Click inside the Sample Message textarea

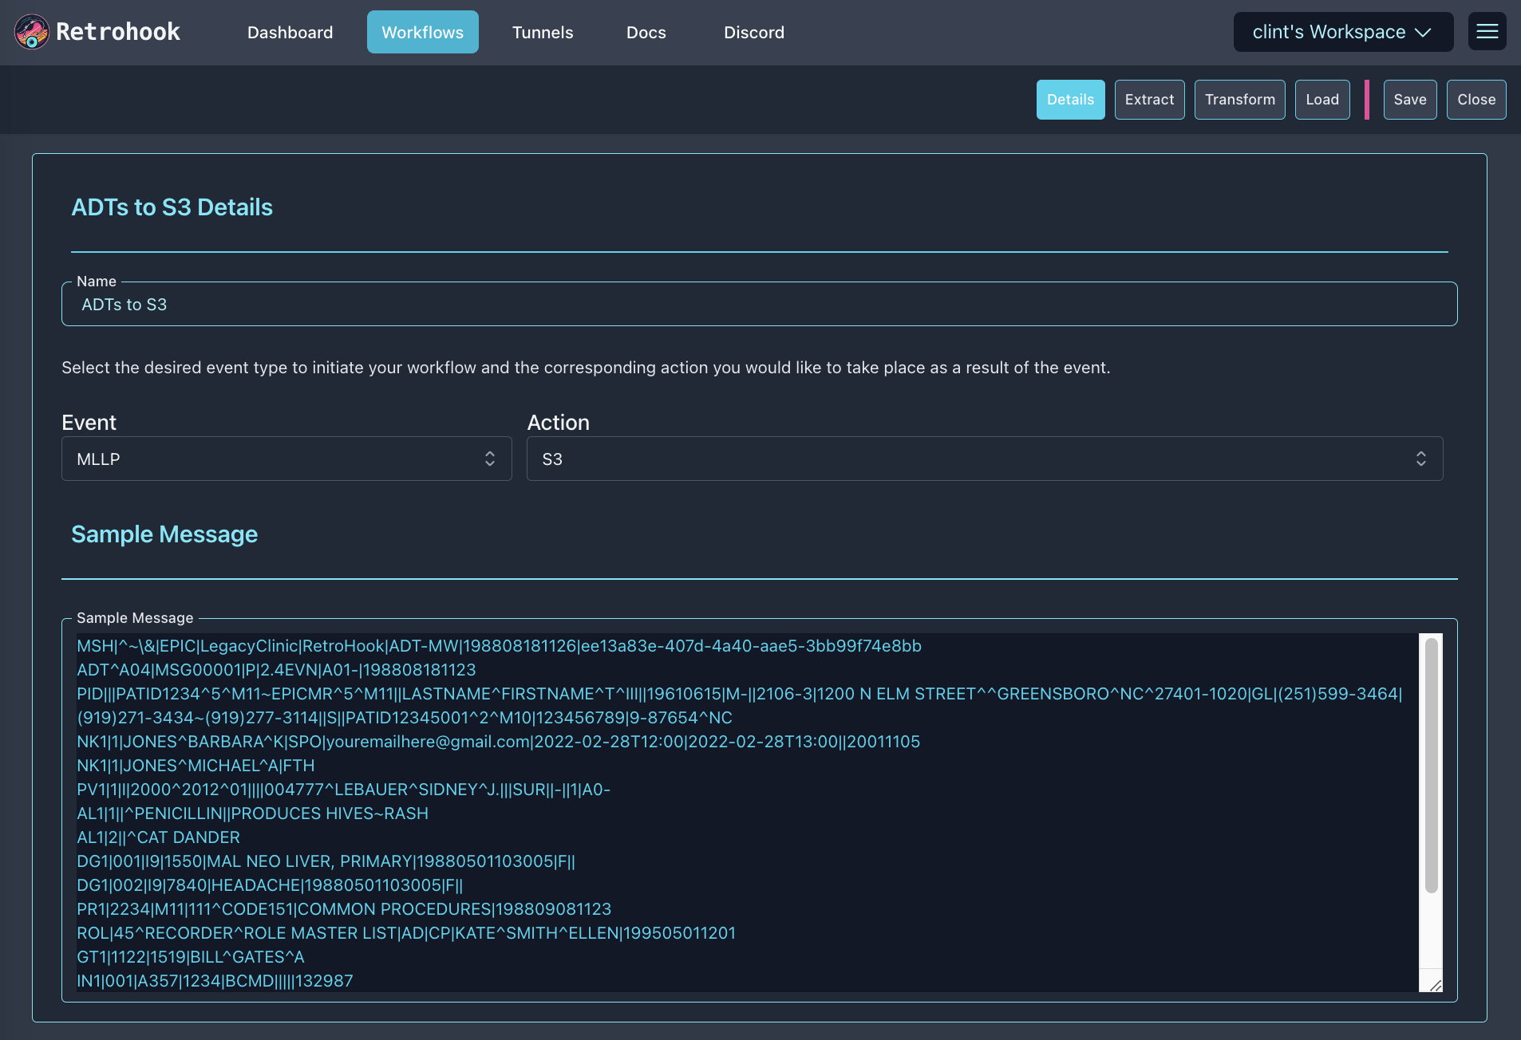[x=747, y=813]
